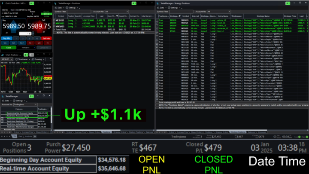Click the Ask-1 button
The image size is (309, 174).
[30, 43]
